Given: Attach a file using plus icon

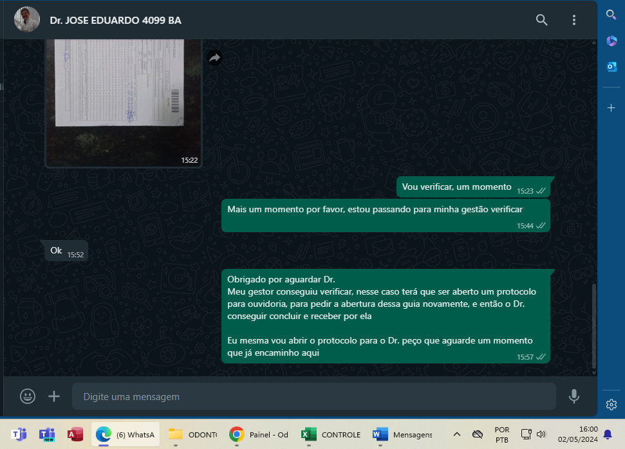Looking at the screenshot, I should (54, 396).
